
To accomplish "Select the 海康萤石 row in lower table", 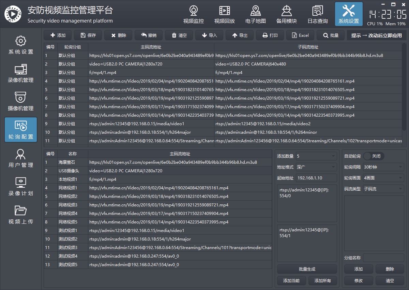I will pos(68,162).
